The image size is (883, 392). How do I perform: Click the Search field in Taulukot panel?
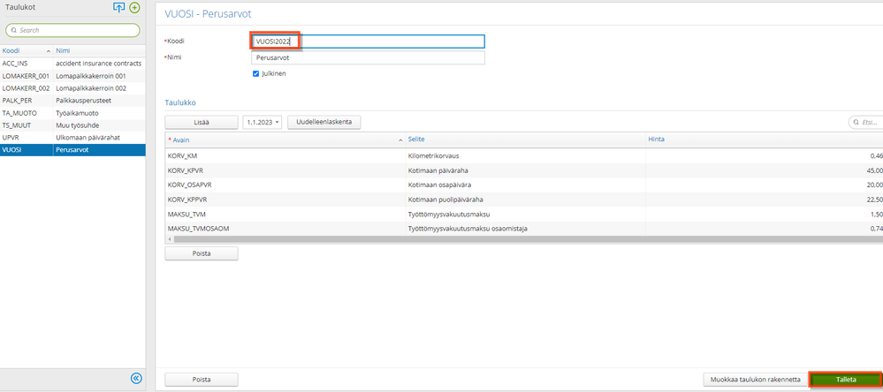click(72, 30)
